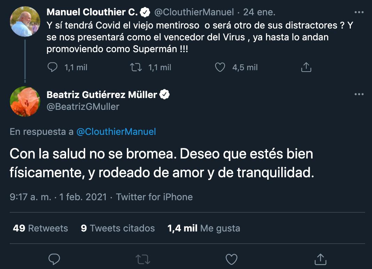Retweet Beatriz Gutiérrez Müller's reply
Viewport: 372px width, 269px height.
[x=143, y=259]
